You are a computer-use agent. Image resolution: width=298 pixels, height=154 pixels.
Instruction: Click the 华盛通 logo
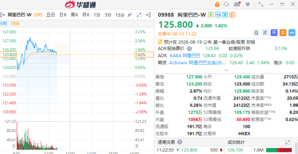[x=81, y=4]
